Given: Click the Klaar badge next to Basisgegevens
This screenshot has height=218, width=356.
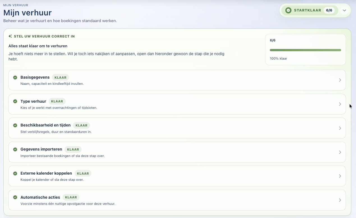Looking at the screenshot, I should 60,78.
